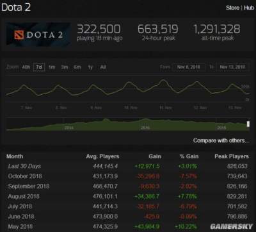This screenshot has width=256, height=232.
Task: Click the 11 Nov peak on the chart
Action: tap(163, 80)
